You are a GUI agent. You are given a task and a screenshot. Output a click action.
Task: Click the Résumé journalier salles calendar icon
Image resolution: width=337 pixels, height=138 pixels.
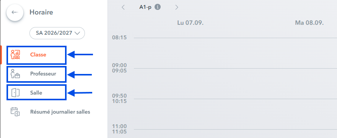[x=15, y=112]
